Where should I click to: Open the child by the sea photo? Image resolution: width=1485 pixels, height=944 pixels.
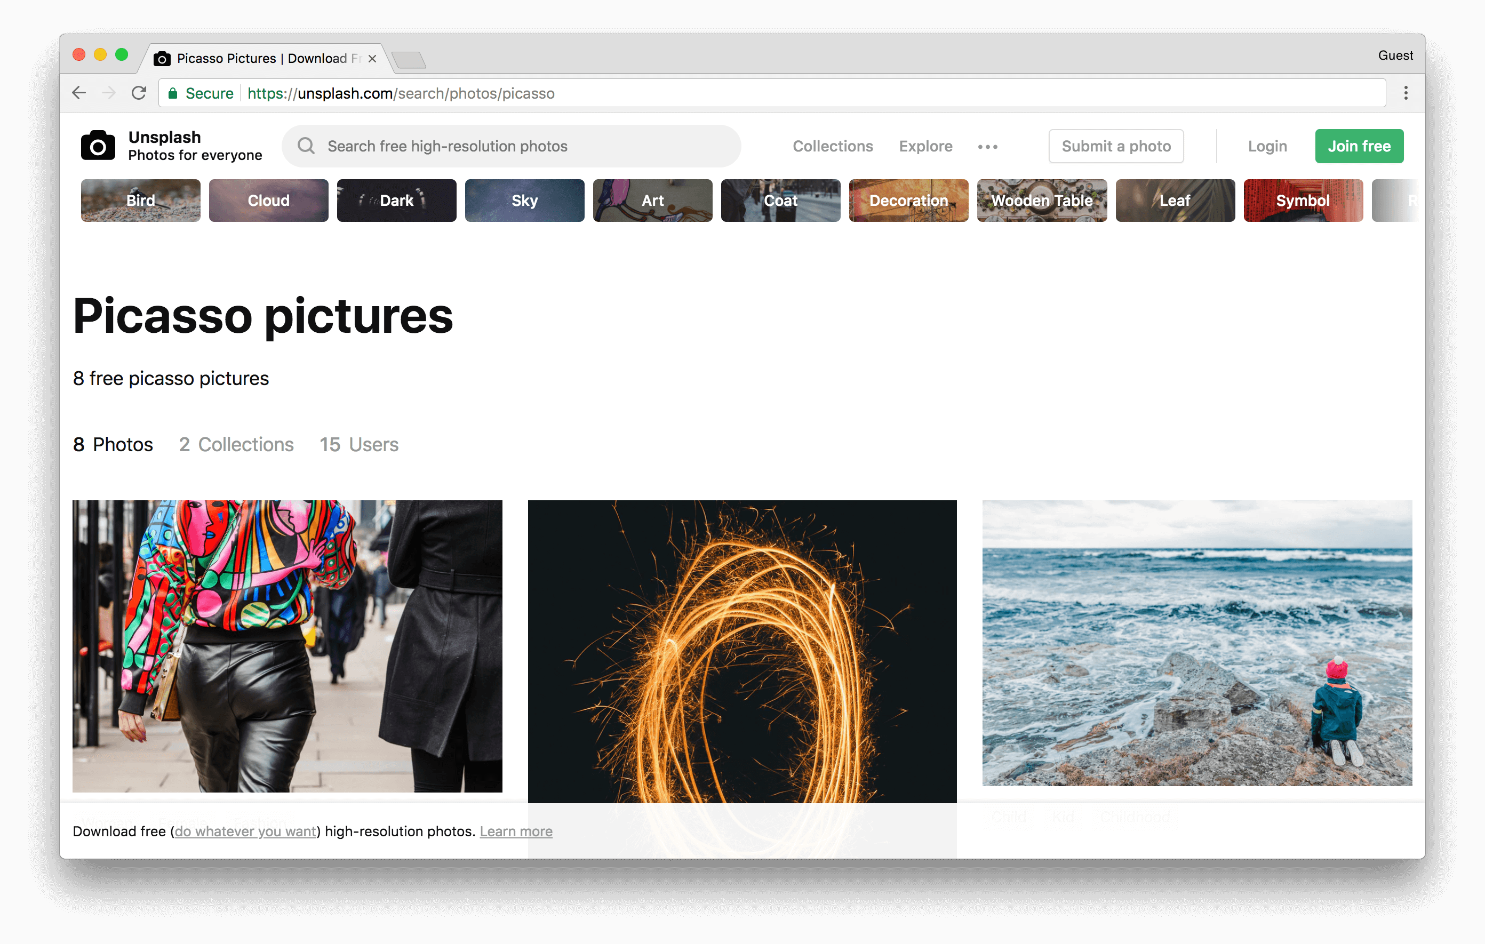tap(1197, 643)
